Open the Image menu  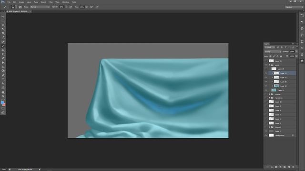pyautogui.click(x=21, y=2)
